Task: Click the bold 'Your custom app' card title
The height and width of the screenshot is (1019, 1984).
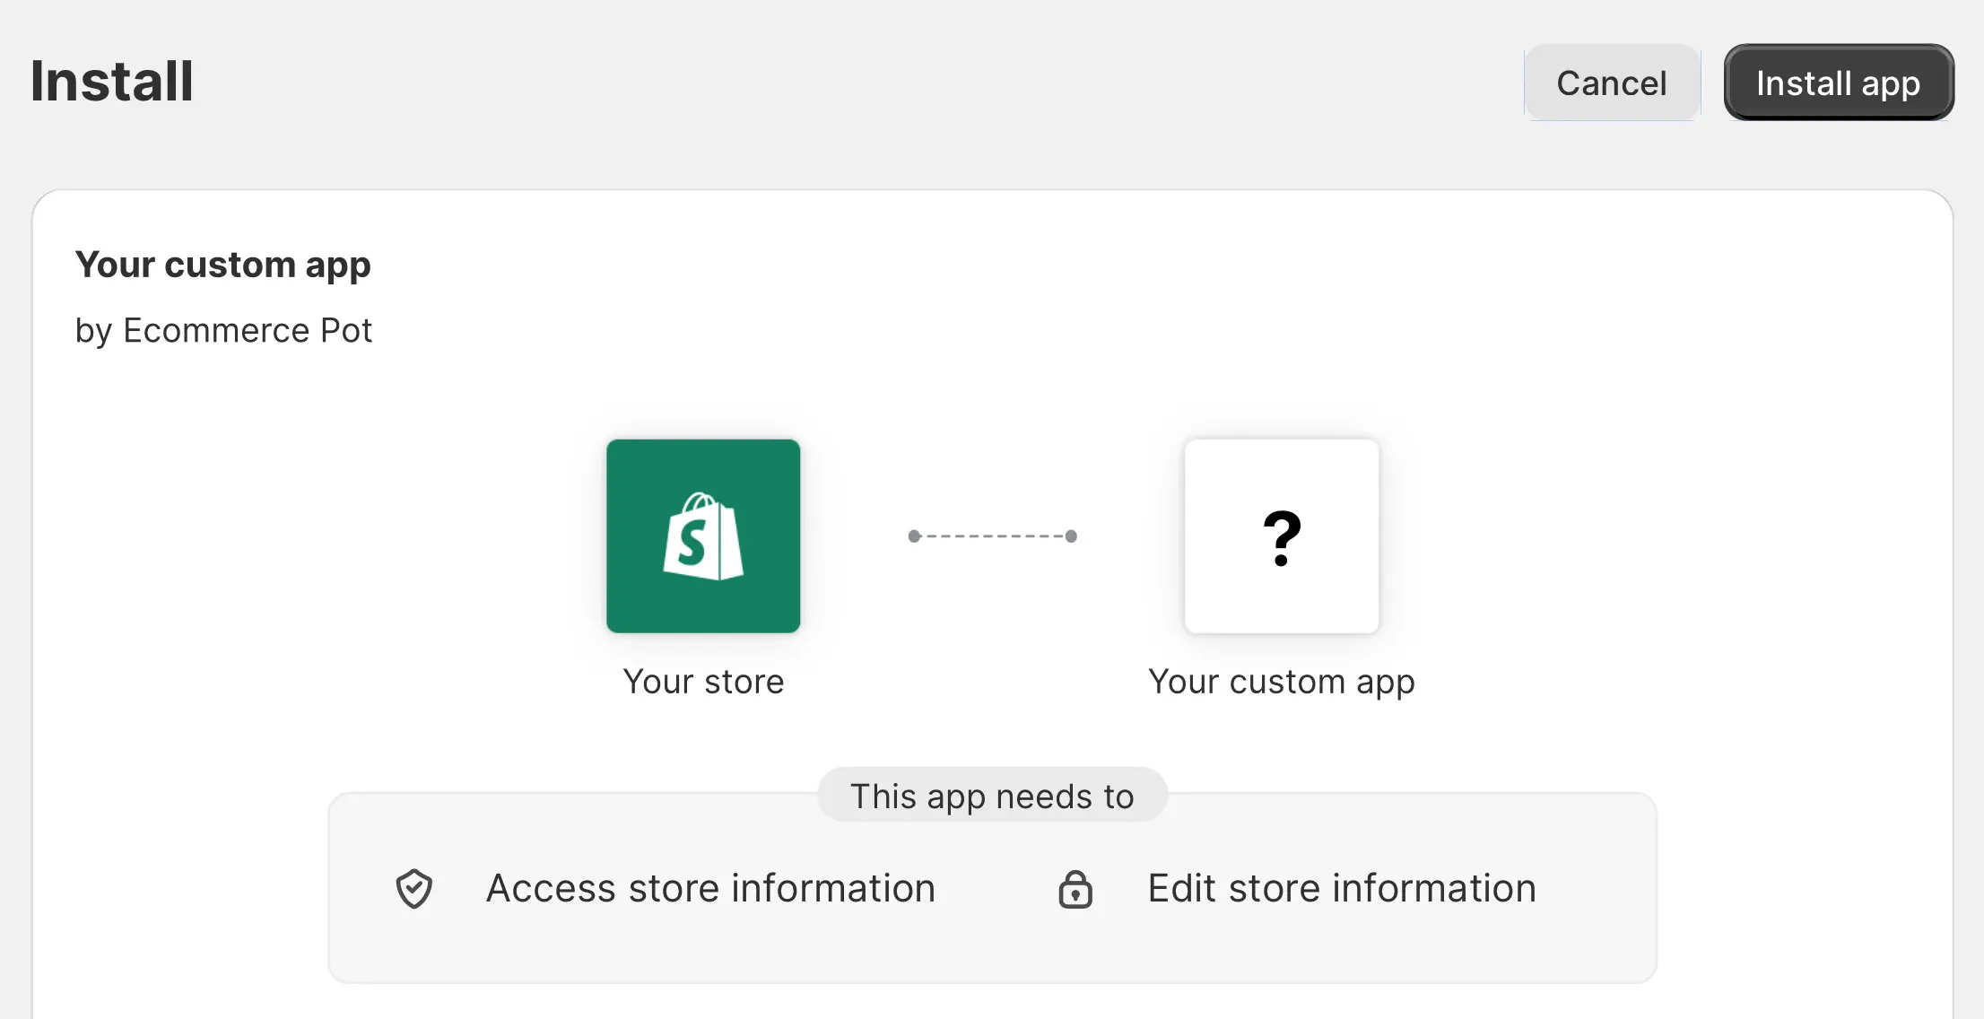Action: pos(222,265)
